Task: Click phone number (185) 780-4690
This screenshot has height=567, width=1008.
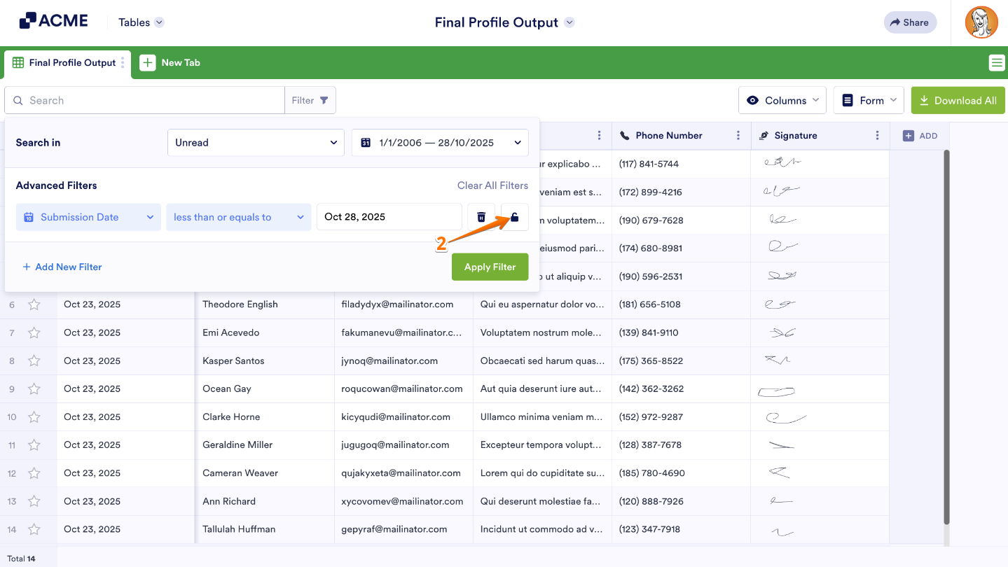Action: [651, 473]
